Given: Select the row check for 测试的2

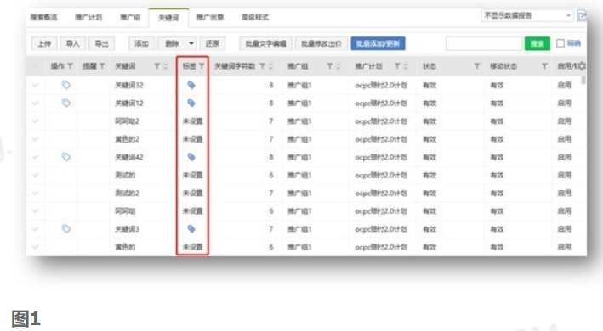Looking at the screenshot, I should [x=36, y=193].
